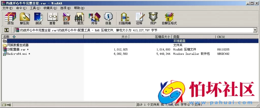Sort by CRC32 column header
The height and width of the screenshot is (108, 260).
(237, 37)
